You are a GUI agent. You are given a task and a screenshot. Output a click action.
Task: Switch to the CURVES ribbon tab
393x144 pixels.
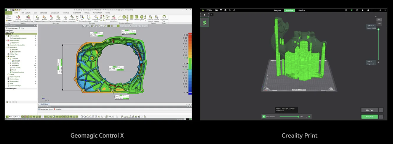87,13
